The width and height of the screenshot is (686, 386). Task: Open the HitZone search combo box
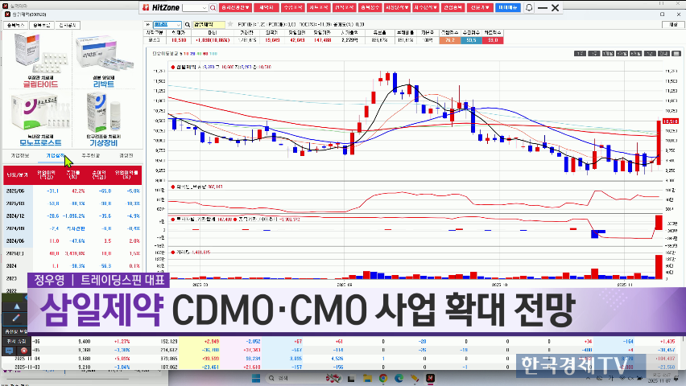pos(195,7)
